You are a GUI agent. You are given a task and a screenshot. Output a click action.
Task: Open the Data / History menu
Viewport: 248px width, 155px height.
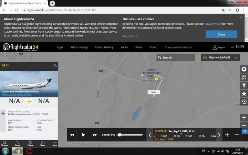pyautogui.click(x=104, y=47)
